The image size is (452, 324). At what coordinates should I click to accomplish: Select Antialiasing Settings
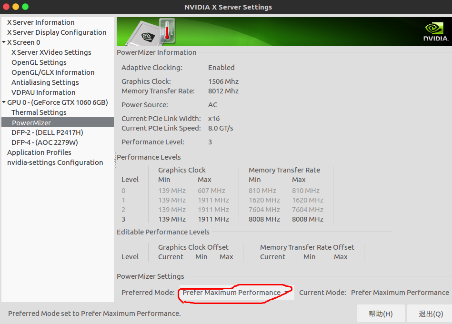pos(45,82)
